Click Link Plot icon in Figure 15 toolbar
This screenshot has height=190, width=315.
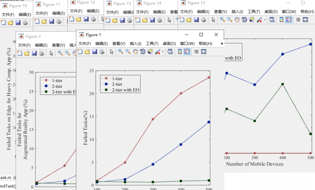click(272, 20)
